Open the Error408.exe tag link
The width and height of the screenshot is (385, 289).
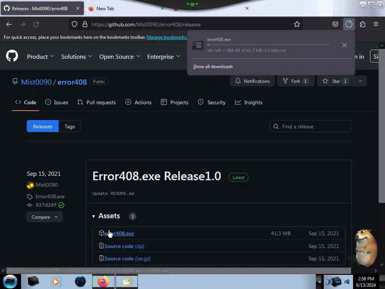tap(50, 196)
